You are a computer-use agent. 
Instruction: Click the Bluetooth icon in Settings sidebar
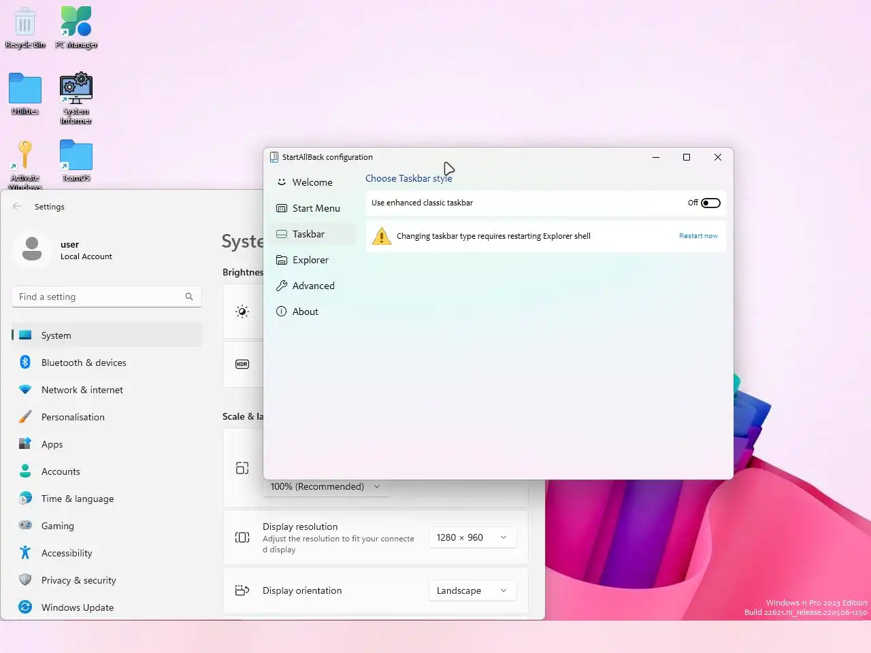click(x=25, y=363)
